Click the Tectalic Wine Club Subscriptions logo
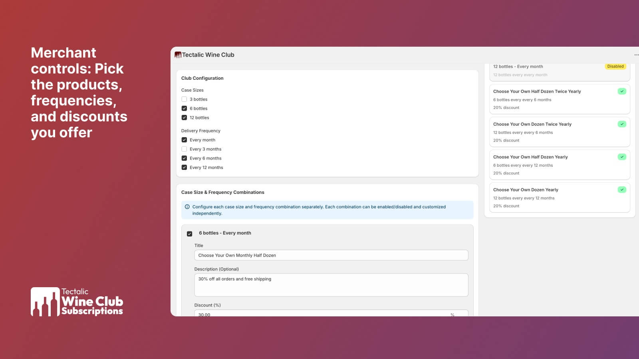 (x=77, y=302)
